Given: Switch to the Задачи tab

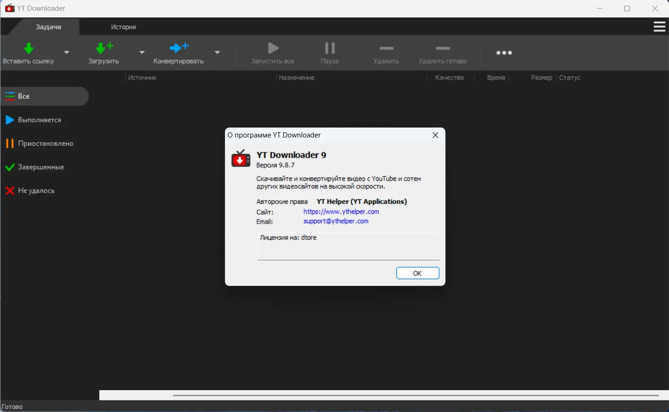Looking at the screenshot, I should tap(48, 27).
